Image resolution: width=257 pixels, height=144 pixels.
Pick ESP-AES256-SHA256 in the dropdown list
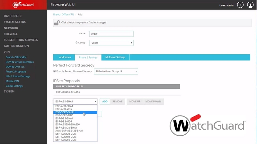75,124
